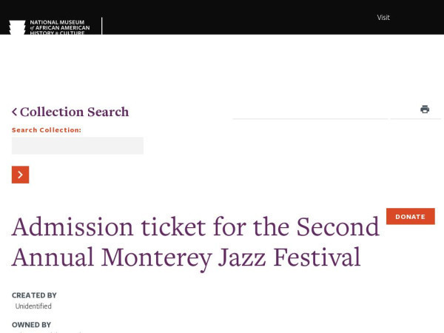
Task: Select the Owned By heading
Action: 31,325
